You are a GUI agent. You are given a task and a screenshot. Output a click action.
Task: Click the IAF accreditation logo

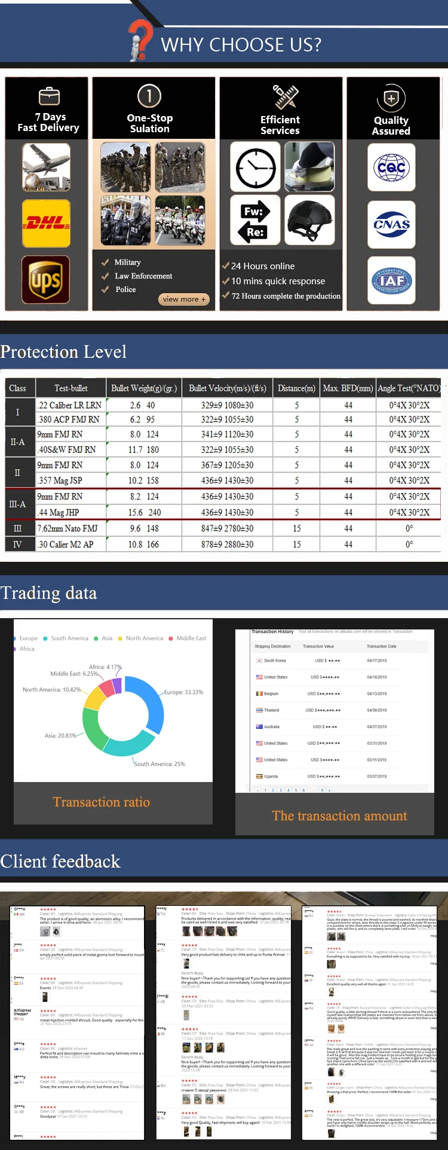tap(391, 280)
